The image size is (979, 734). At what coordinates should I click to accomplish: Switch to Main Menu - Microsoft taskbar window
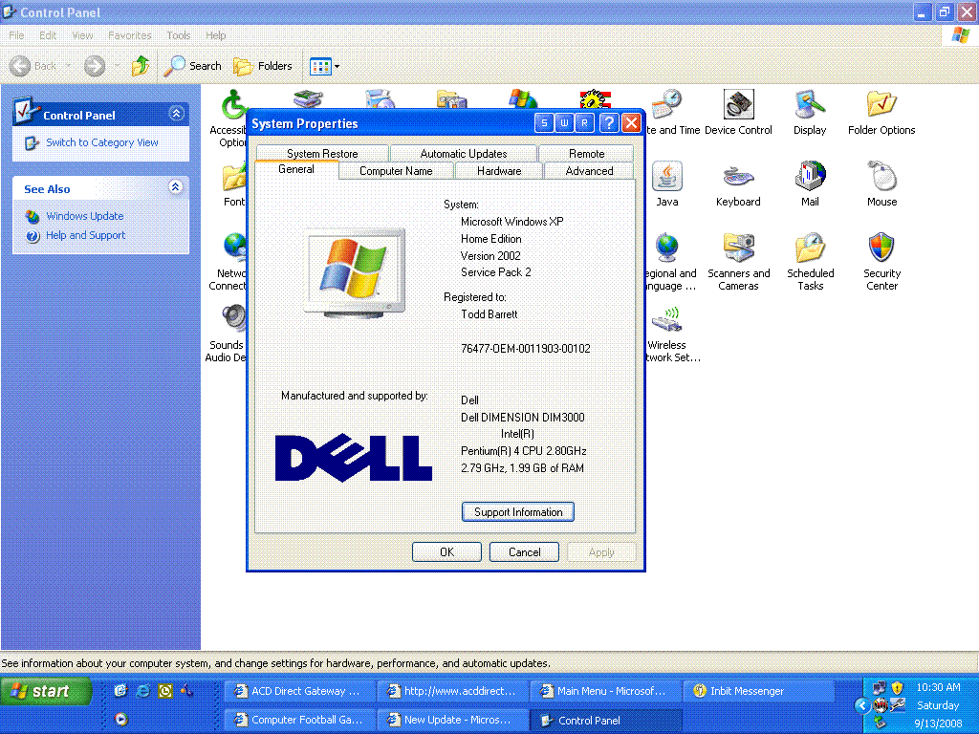click(x=605, y=691)
